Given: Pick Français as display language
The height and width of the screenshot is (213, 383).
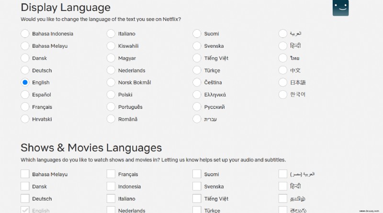Looking at the screenshot, I should [x=25, y=107].
